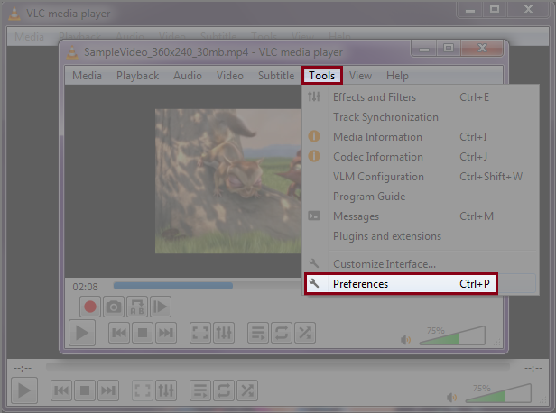Open Preferences from the Tools menu

coord(401,284)
